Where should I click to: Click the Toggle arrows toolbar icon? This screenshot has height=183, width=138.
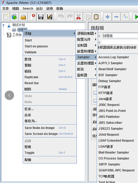click(125, 17)
